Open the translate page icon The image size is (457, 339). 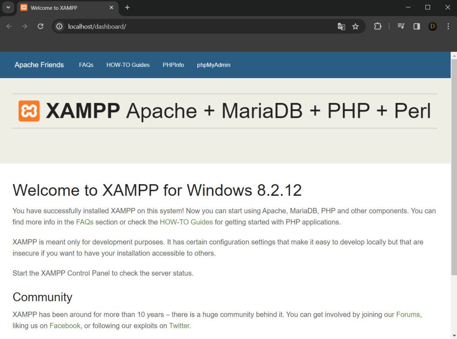[x=341, y=26]
